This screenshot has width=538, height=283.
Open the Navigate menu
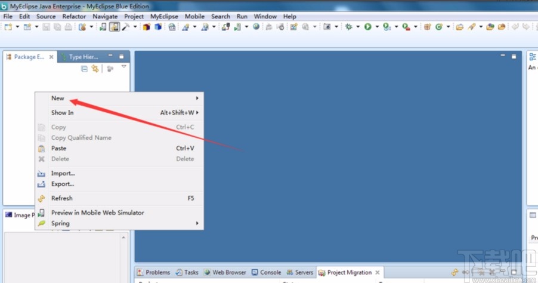[x=105, y=17]
